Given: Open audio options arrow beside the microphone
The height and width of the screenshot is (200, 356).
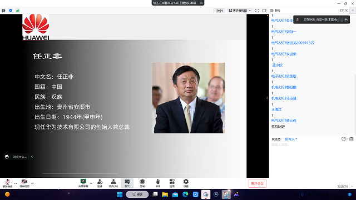Looking at the screenshot, I should coord(16,183).
